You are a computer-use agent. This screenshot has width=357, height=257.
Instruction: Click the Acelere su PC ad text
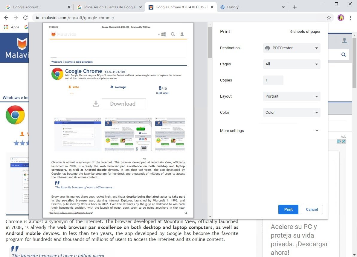(x=299, y=239)
